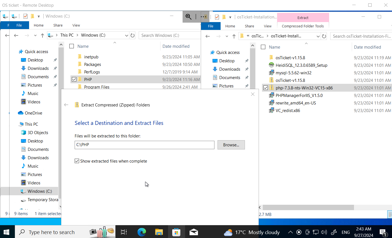Screen dimensions: 392x238
Task: Select PerfLogs folder in Windows (C:)
Action: tap(92, 72)
